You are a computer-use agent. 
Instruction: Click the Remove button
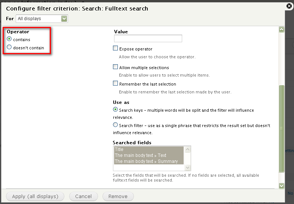pos(118,197)
